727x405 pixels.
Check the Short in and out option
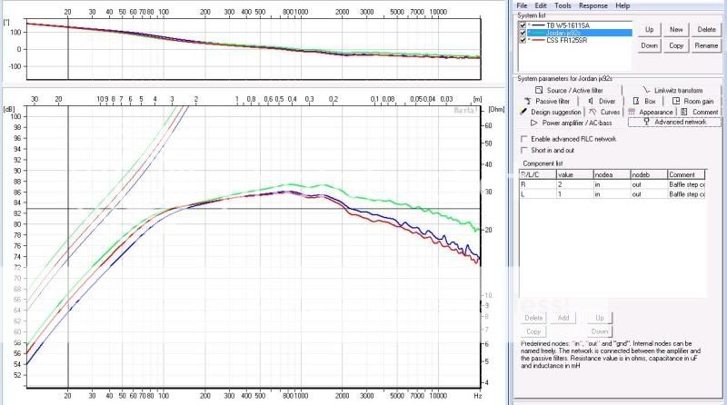pos(523,150)
